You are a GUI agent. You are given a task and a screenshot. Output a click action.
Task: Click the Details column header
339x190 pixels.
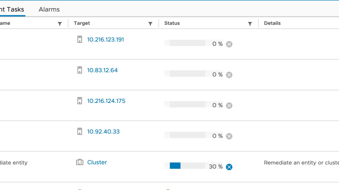tap(272, 23)
